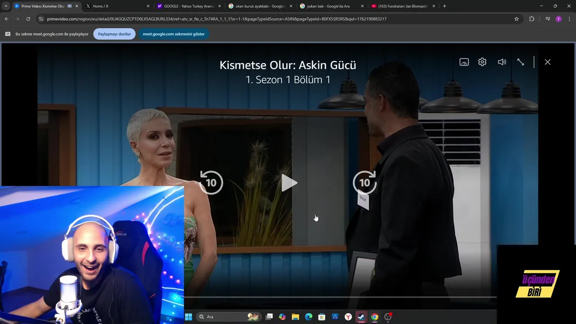Bookmark this page with the star

517,19
